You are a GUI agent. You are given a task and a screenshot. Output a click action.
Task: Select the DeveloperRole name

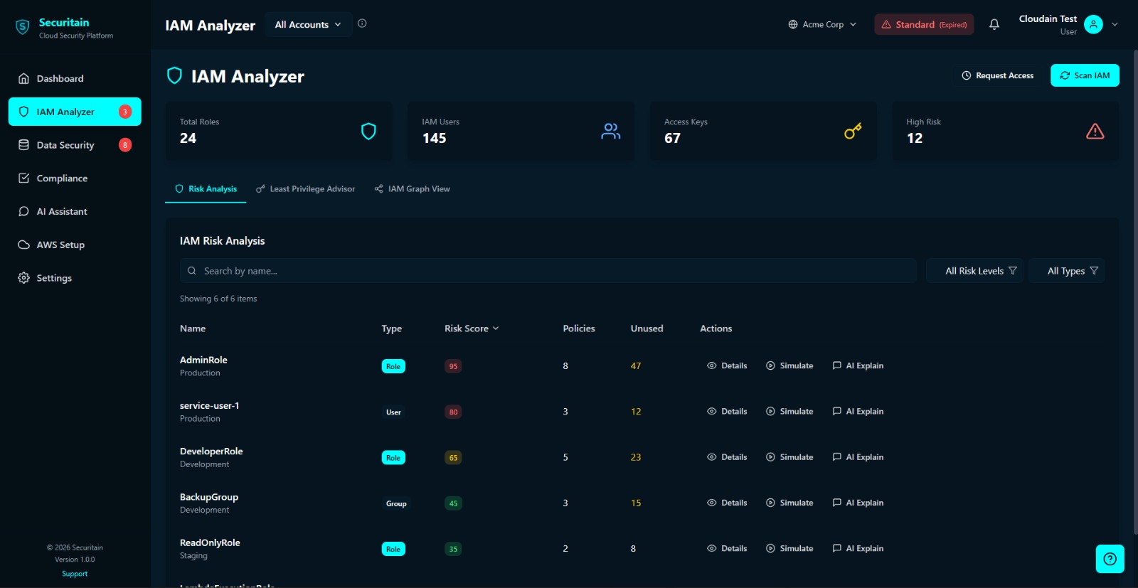click(211, 451)
